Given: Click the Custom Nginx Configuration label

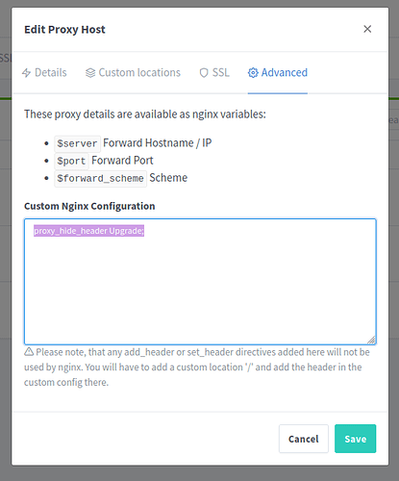Looking at the screenshot, I should point(89,206).
